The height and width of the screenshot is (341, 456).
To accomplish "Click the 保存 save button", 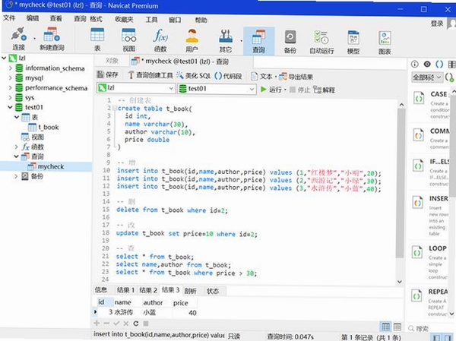I will [x=108, y=74].
